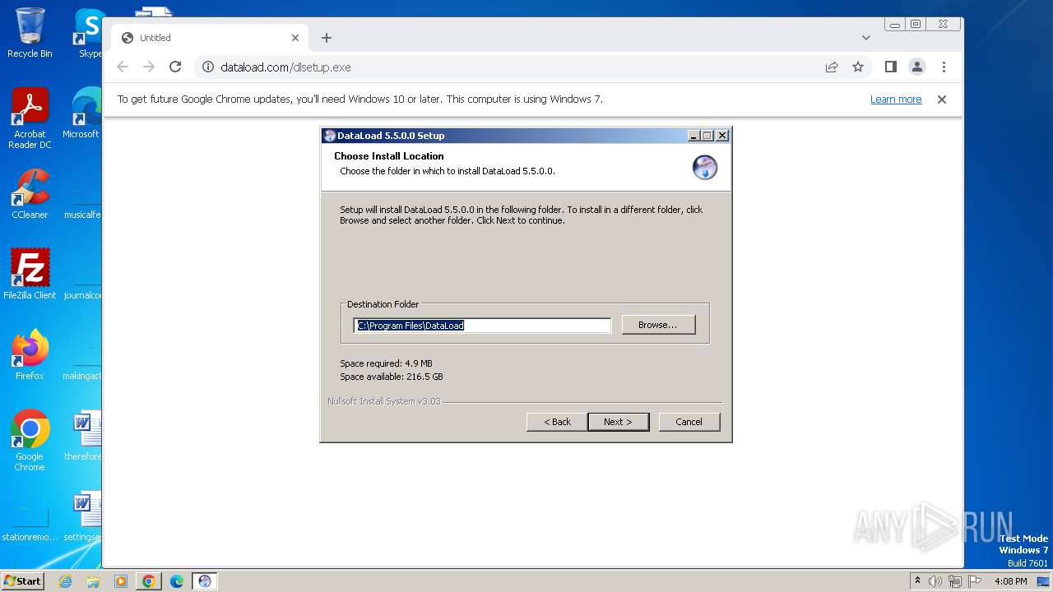1053x592 pixels.
Task: Open the therefore Word document on desktop
Action: [x=84, y=436]
